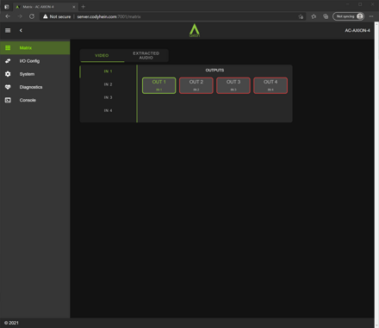Collapse the sidebar with the back chevron
This screenshot has height=328, width=379.
coord(21,30)
